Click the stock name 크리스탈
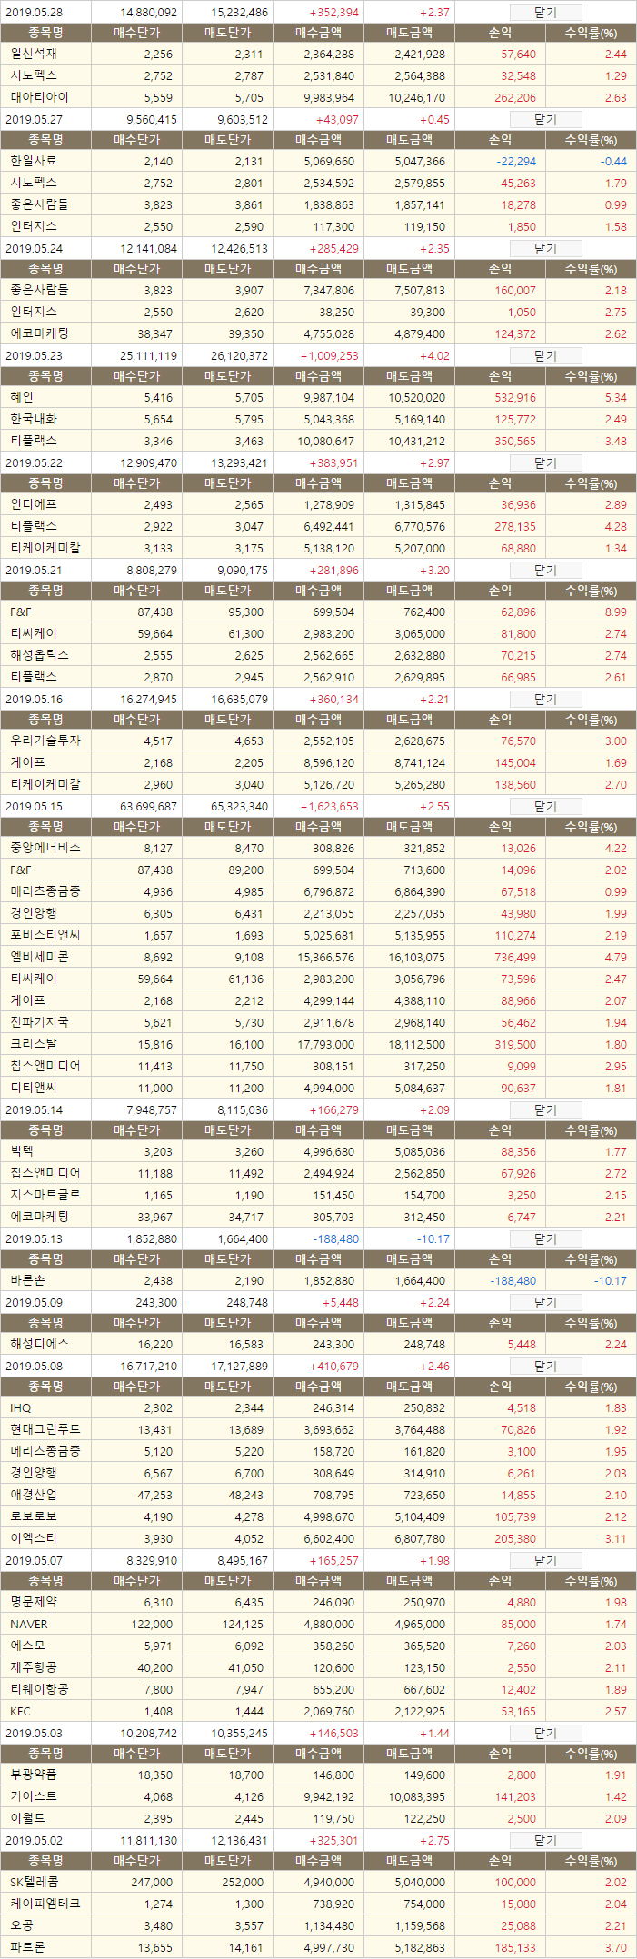This screenshot has height=1959, width=637. point(34,1044)
